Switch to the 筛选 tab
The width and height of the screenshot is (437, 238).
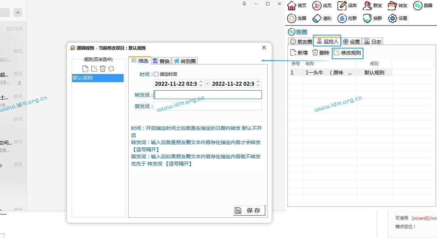click(140, 61)
